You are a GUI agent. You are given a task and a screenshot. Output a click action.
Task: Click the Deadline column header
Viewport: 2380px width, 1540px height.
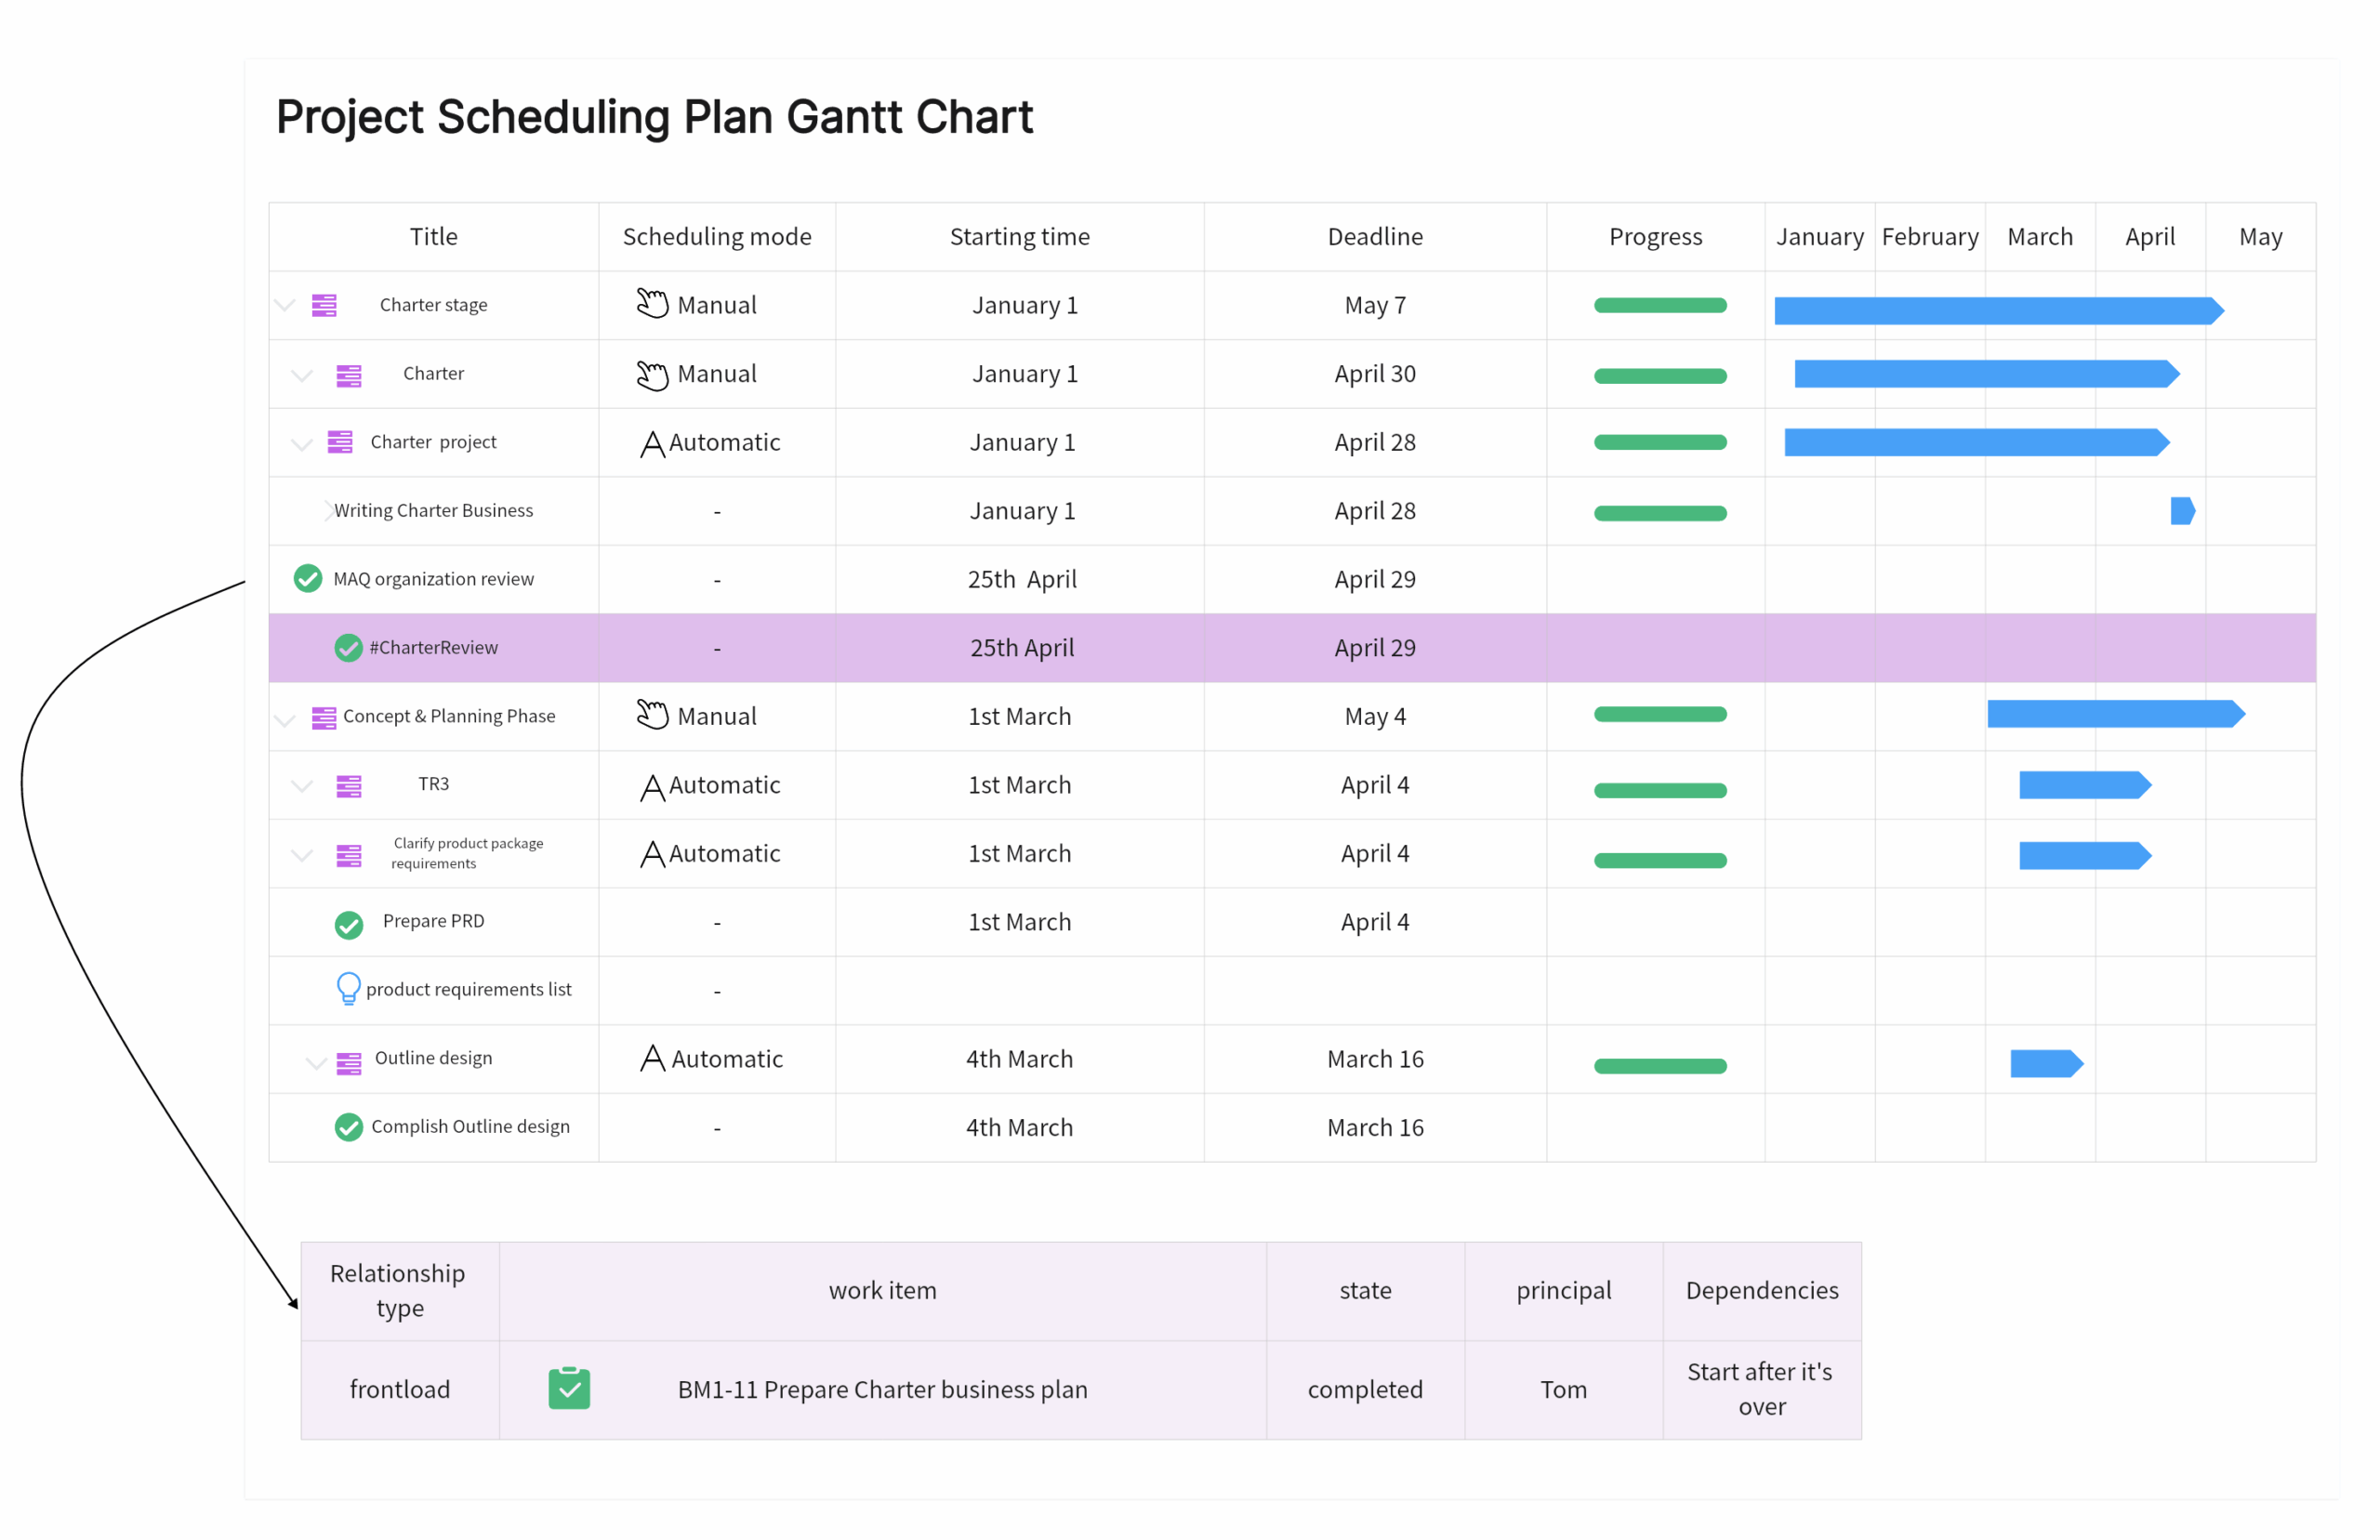coord(1375,237)
